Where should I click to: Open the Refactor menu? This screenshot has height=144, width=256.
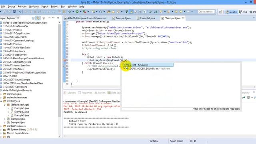[x=22, y=6]
